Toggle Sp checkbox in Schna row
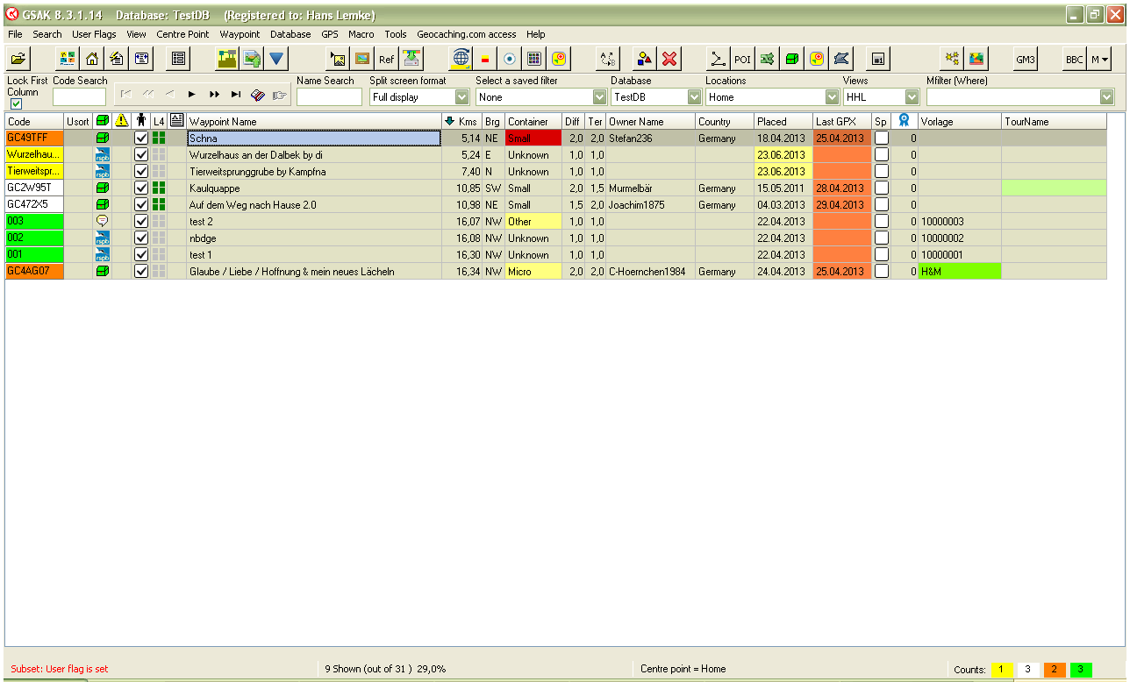Image resolution: width=1130 pixels, height=682 pixels. point(882,138)
